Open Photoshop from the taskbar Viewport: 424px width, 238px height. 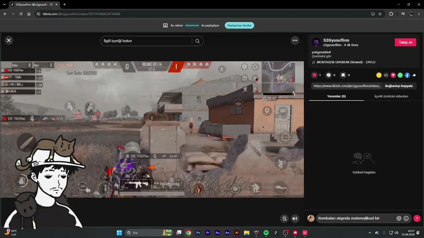click(198, 233)
